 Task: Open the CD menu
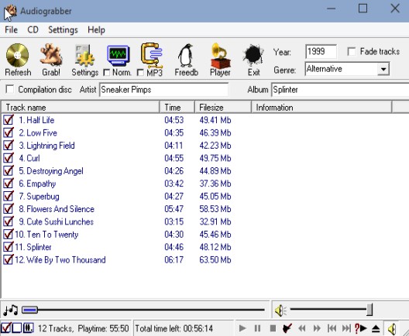pyautogui.click(x=33, y=29)
